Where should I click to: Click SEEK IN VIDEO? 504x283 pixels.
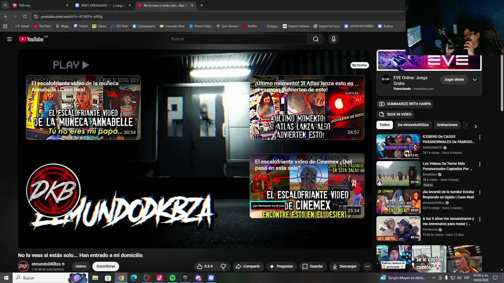point(395,114)
